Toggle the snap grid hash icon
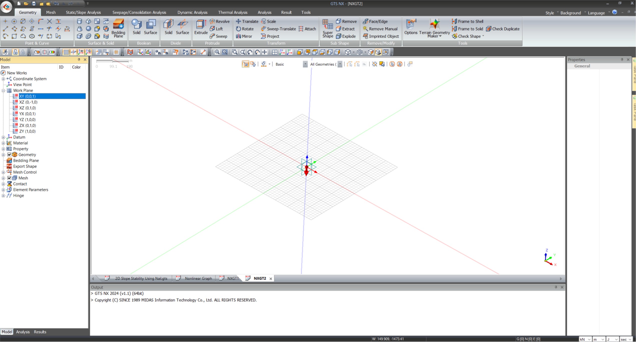 [116, 52]
